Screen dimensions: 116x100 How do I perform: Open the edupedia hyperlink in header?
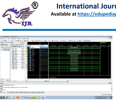(x=97, y=14)
